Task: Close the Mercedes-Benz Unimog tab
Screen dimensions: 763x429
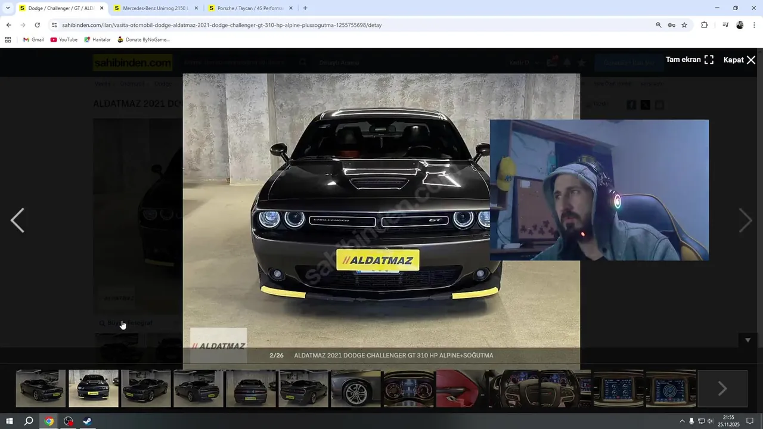Action: (x=196, y=8)
